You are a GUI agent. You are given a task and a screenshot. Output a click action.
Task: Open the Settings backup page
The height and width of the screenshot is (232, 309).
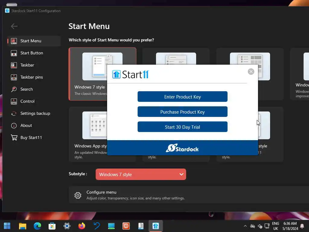coord(34,114)
